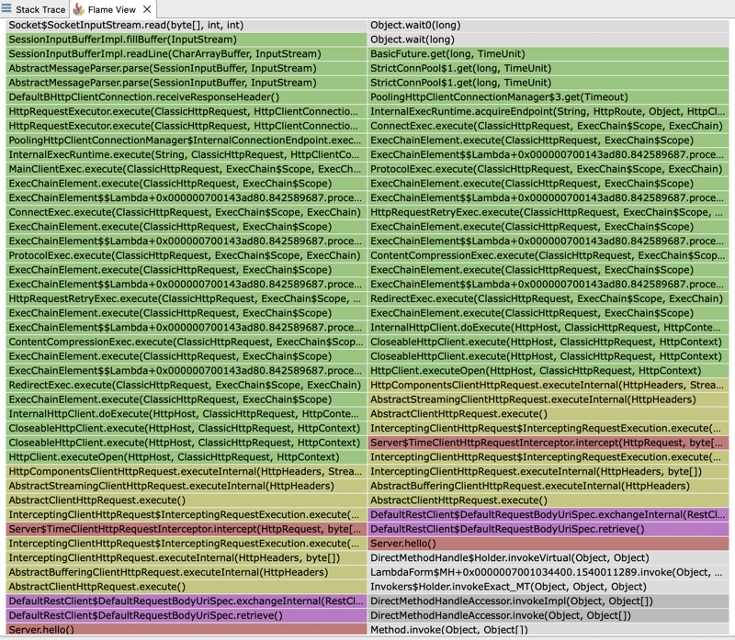
Task: Select the SessionInputBufferImpl.fillBuffer(InputStream) frame
Action: (x=187, y=39)
